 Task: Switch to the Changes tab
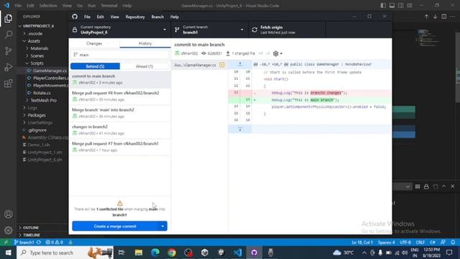(x=94, y=43)
